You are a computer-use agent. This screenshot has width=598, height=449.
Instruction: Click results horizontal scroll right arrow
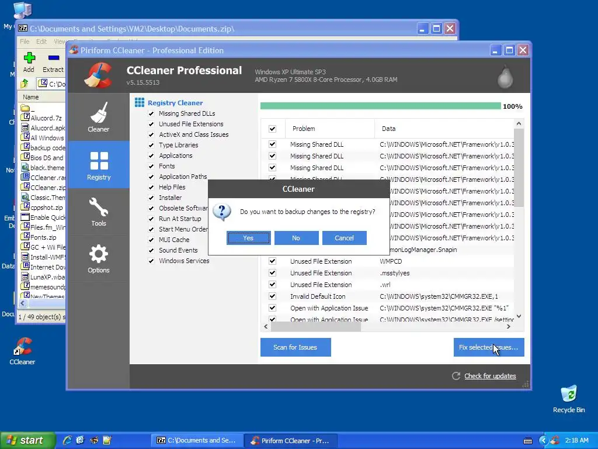point(509,326)
